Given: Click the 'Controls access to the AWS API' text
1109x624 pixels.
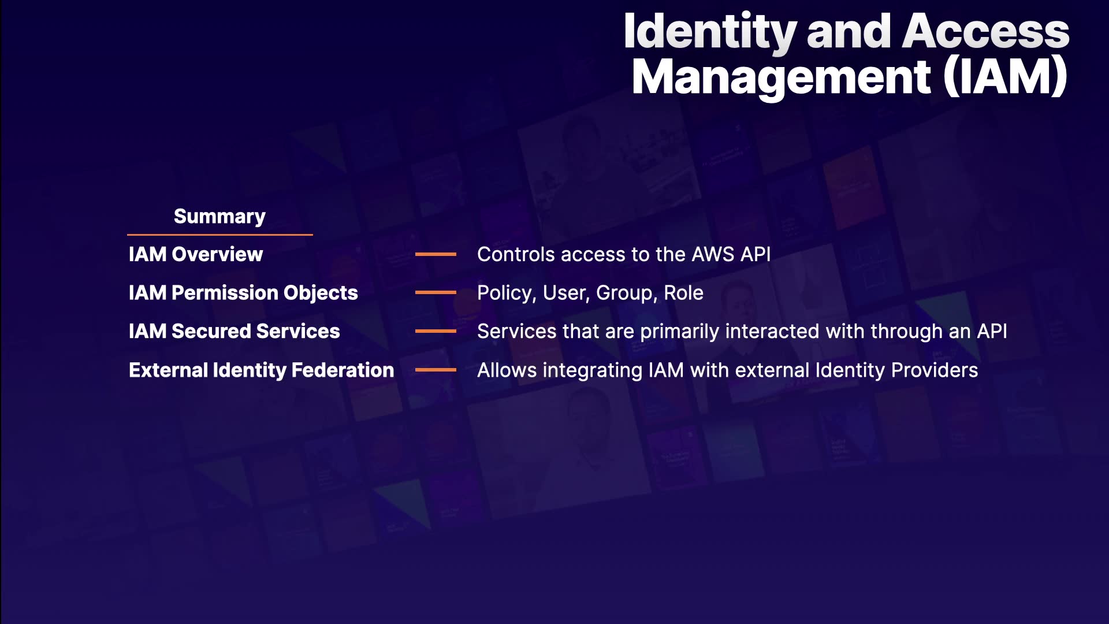Looking at the screenshot, I should click(x=624, y=254).
